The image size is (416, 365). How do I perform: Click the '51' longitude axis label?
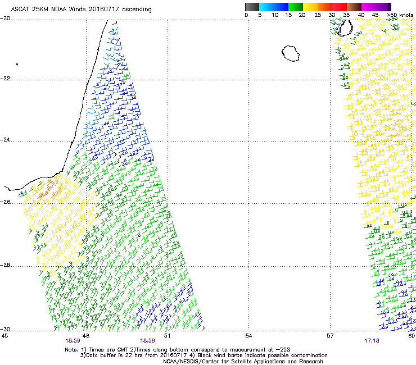(167, 336)
